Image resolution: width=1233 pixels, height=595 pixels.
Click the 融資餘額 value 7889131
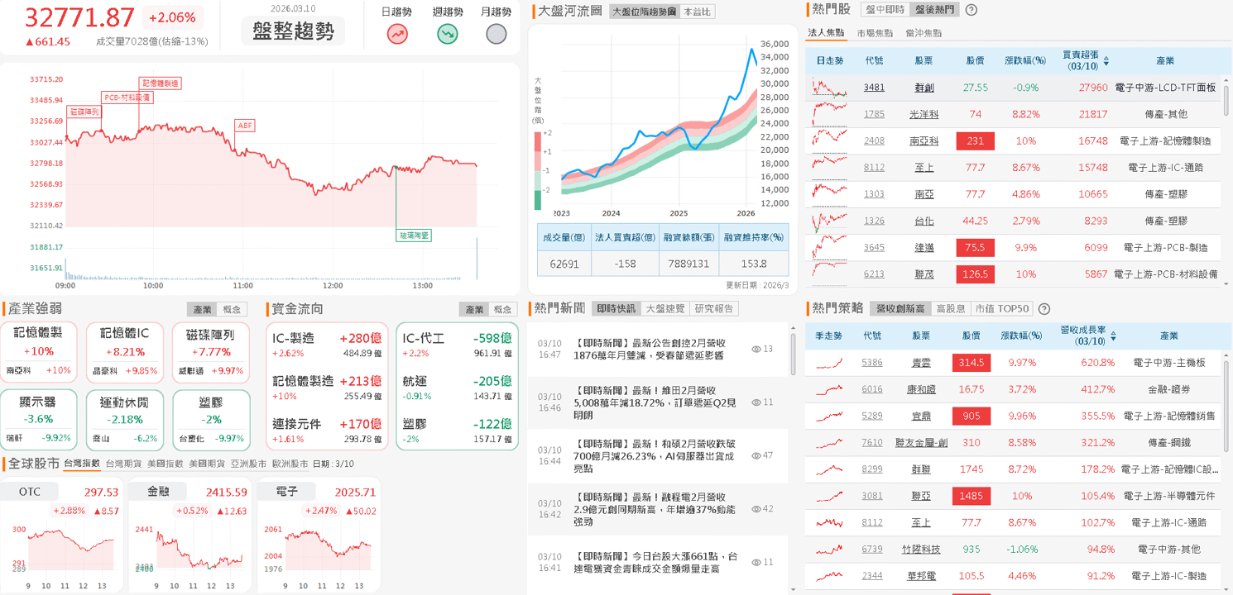click(x=689, y=264)
